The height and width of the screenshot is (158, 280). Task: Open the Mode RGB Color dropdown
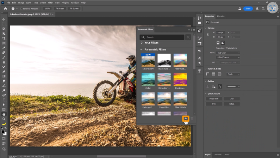[228, 53]
